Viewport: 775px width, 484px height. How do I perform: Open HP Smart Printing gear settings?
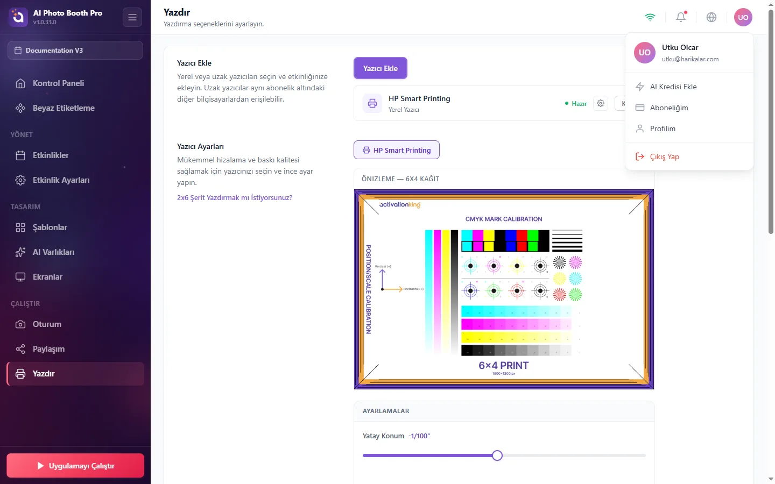click(x=601, y=103)
